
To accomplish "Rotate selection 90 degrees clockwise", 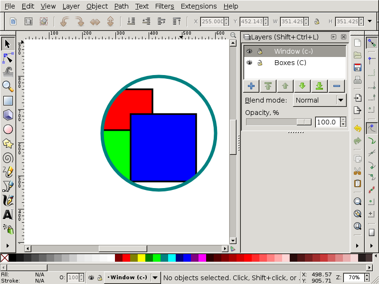I will coord(80,21).
